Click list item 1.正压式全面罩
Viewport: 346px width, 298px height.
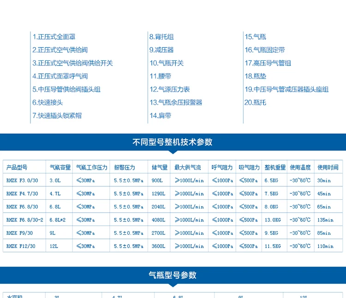tap(54, 36)
